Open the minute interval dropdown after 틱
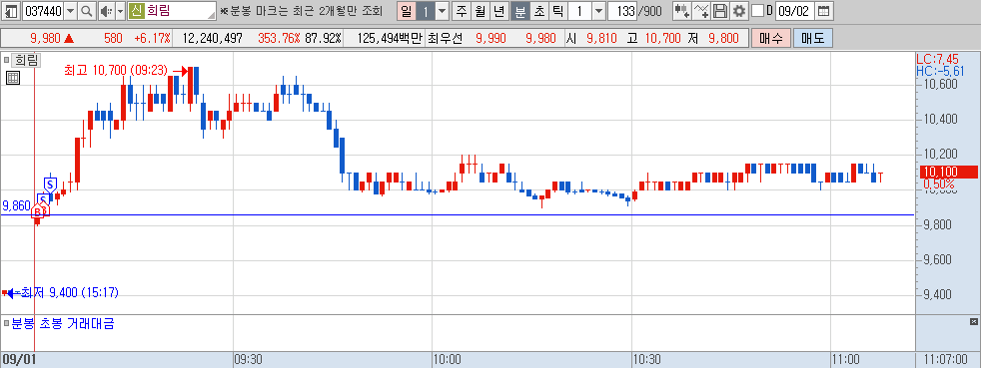The height and width of the screenshot is (368, 981). [x=598, y=11]
